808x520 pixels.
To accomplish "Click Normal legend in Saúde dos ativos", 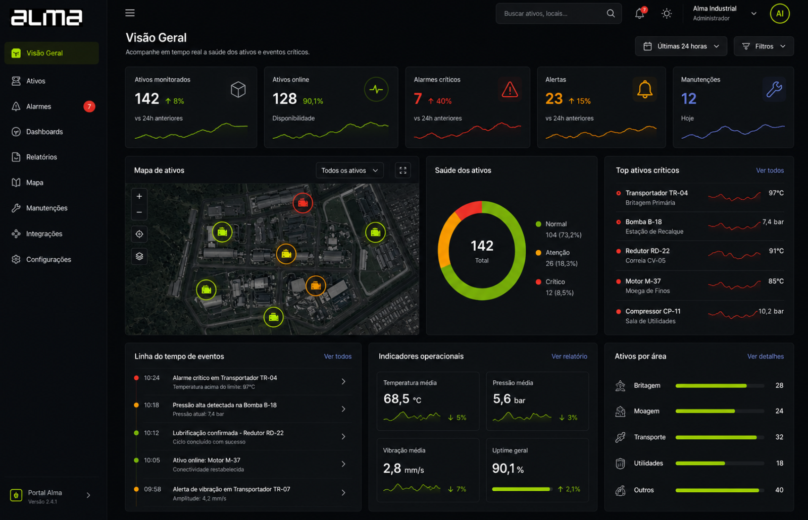I will pyautogui.click(x=559, y=229).
